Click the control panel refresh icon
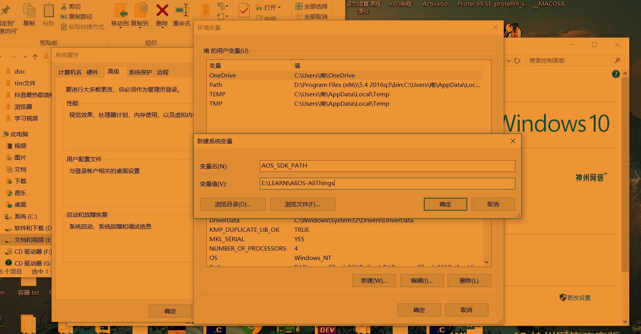The height and width of the screenshot is (334, 641). pos(517,61)
